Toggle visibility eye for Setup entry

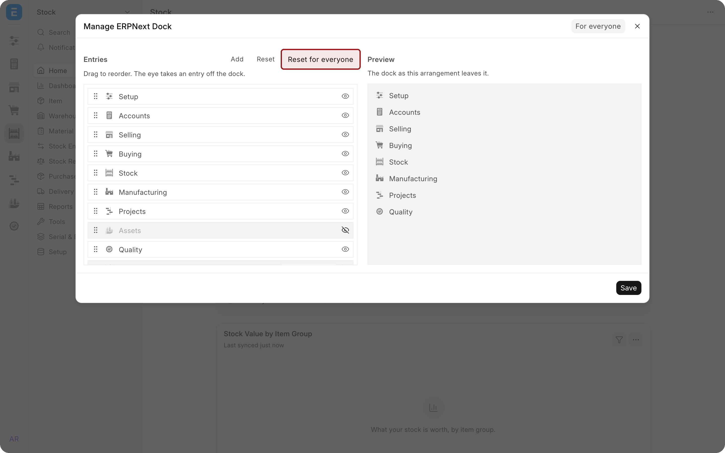coord(345,96)
